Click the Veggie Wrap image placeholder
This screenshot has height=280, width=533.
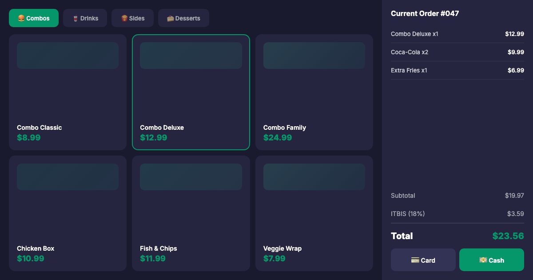[314, 177]
